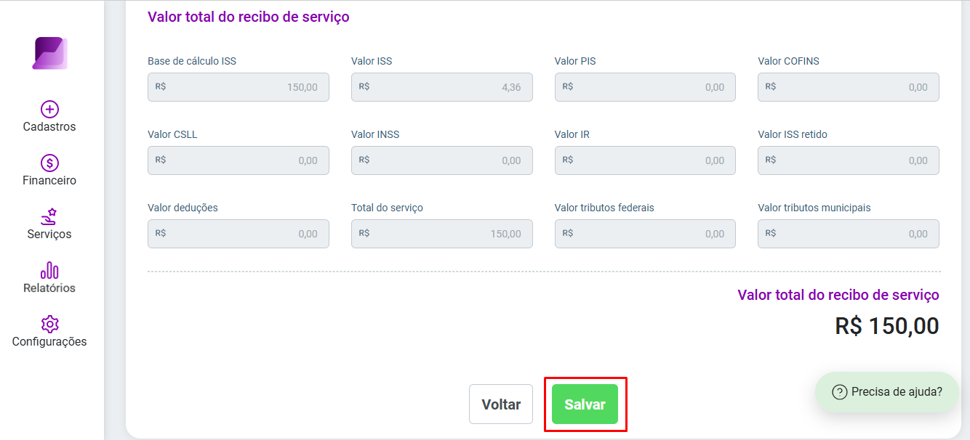970x440 pixels.
Task: Open Financeiro dollar-sign icon
Action: coord(49,163)
